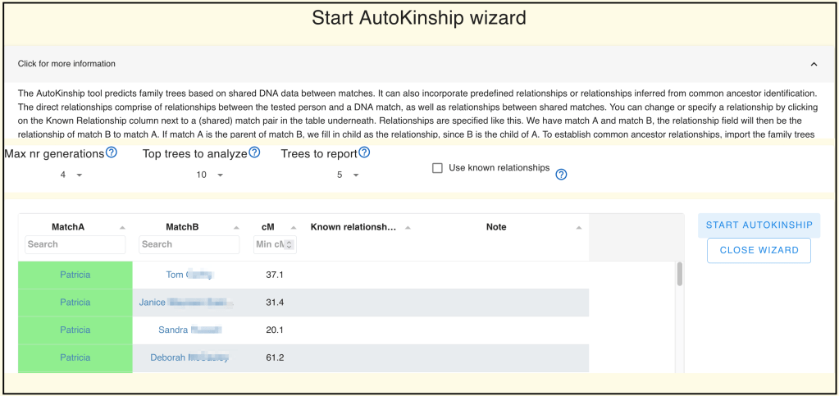
Task: Click help icon next to Max nr generations
Action: [112, 152]
